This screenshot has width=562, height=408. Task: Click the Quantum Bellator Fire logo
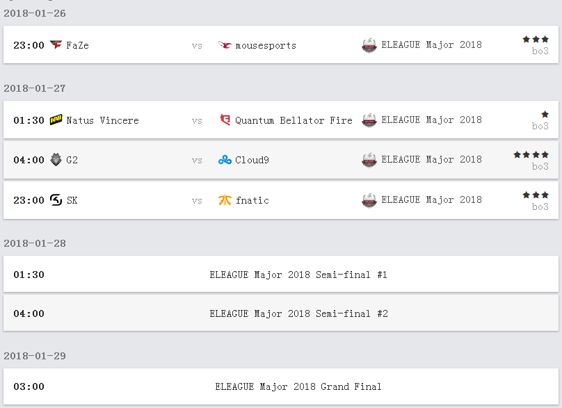(225, 120)
